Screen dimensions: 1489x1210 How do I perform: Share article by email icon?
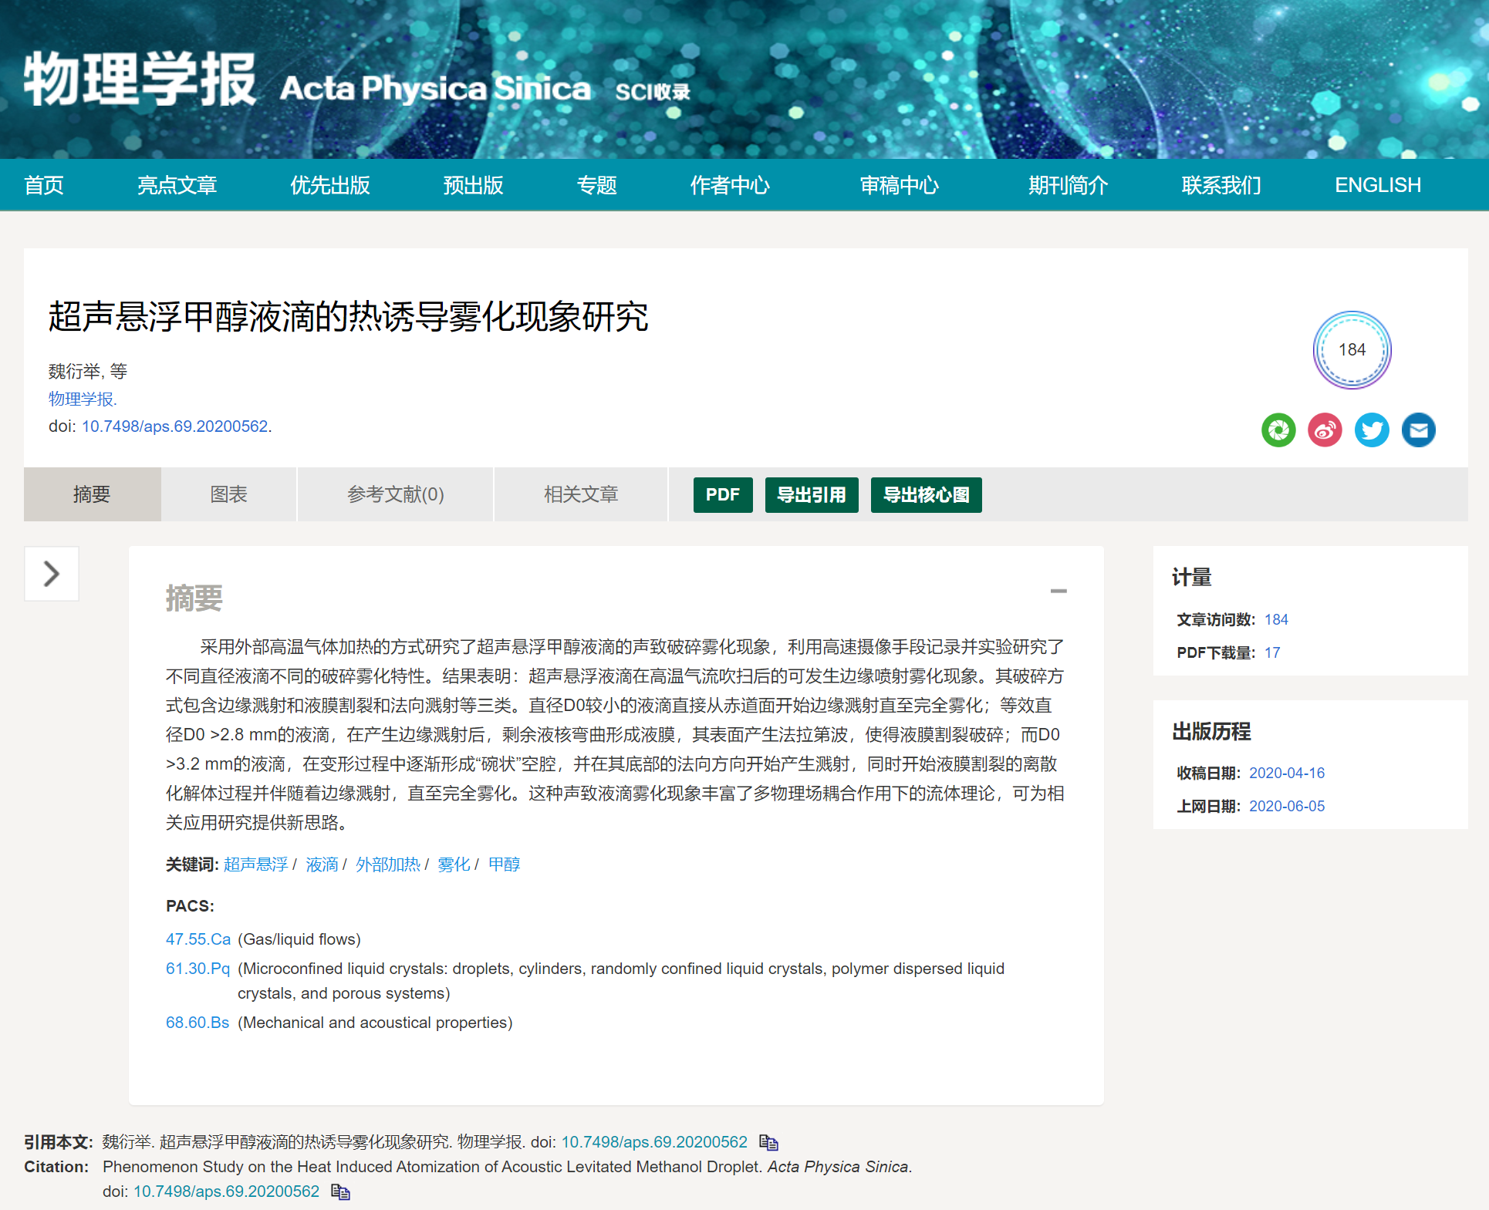(1418, 430)
